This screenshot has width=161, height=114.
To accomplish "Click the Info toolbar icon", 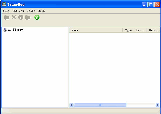I will pyautogui.click(x=21, y=17).
